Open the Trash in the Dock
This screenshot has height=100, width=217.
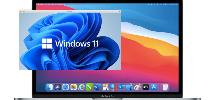coord(165,87)
